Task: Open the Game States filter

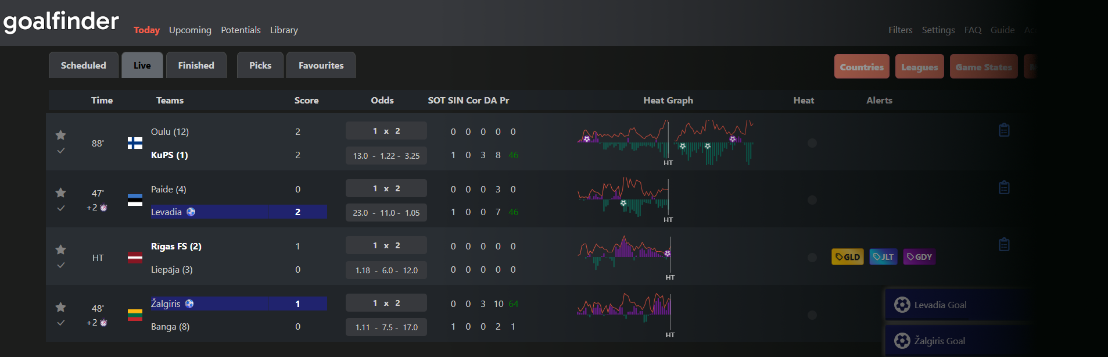Action: pyautogui.click(x=983, y=67)
